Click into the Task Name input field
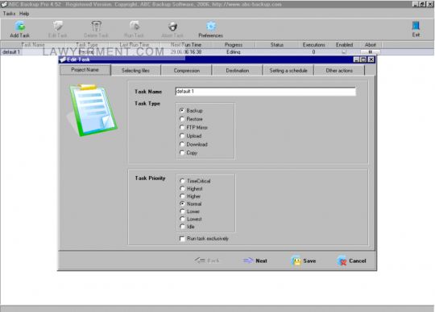The image size is (435, 312). click(x=266, y=92)
